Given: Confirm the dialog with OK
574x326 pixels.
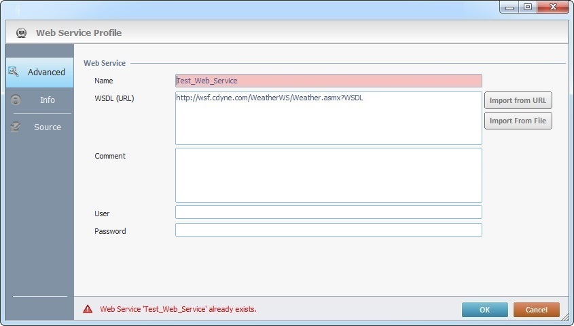Looking at the screenshot, I should click(x=484, y=310).
